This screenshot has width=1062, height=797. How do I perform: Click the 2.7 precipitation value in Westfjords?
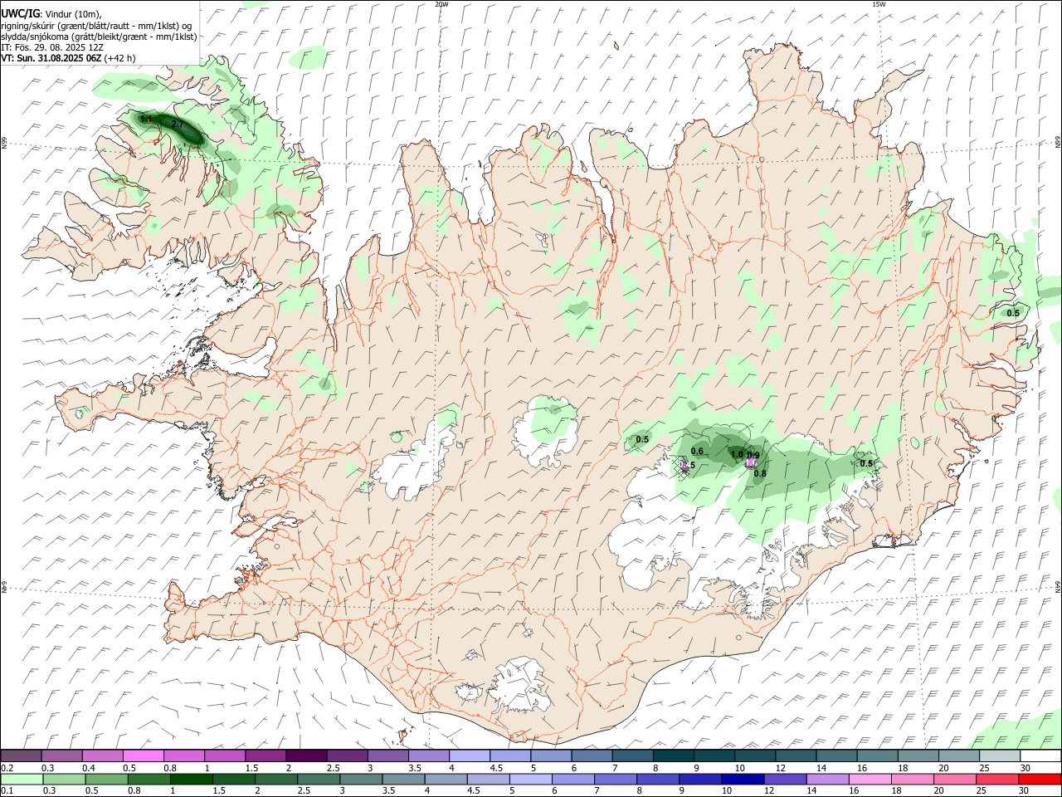(x=178, y=125)
